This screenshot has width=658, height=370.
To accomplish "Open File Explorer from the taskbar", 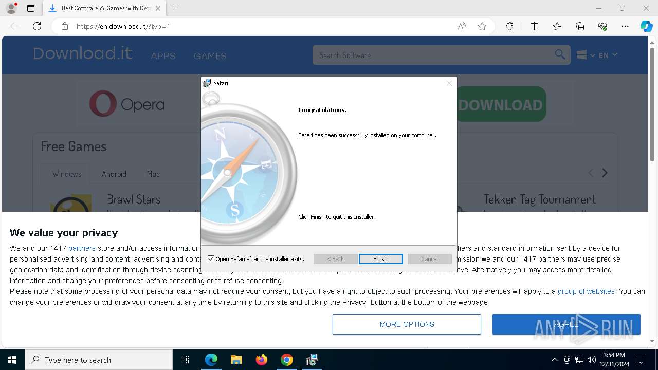I will (x=236, y=360).
